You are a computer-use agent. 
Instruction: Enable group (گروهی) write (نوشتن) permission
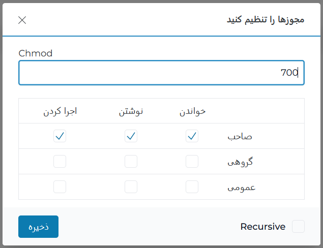(131, 162)
